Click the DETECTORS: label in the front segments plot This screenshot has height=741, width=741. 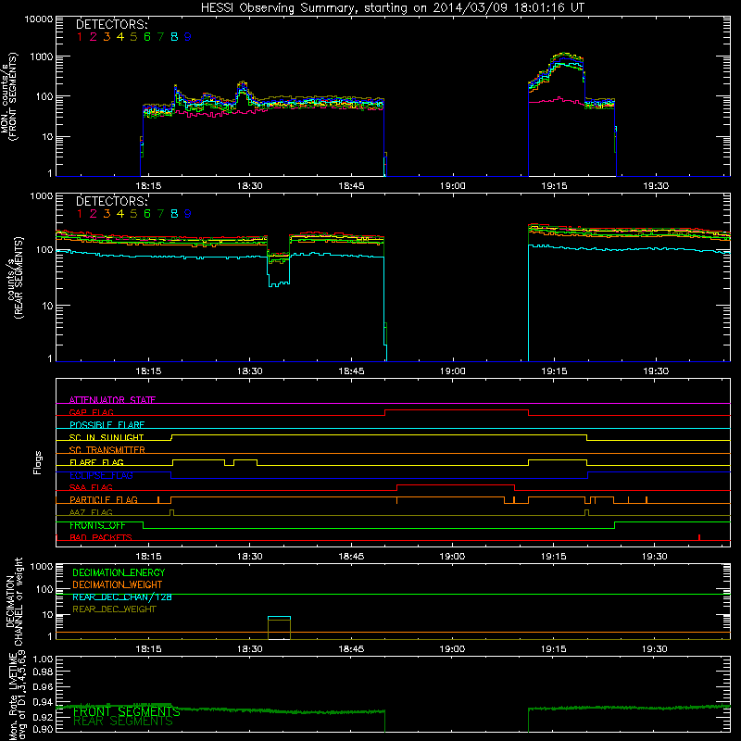click(112, 24)
